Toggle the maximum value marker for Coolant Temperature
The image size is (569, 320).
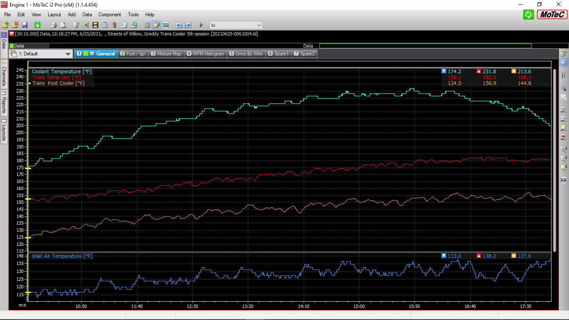pos(479,72)
